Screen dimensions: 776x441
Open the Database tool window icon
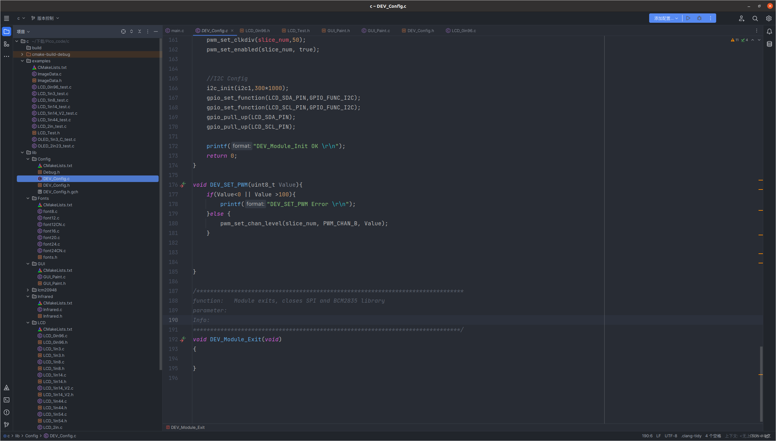click(769, 44)
